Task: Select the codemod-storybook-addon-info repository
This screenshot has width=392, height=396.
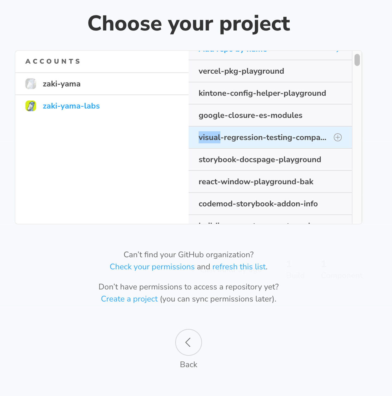Action: pyautogui.click(x=258, y=204)
